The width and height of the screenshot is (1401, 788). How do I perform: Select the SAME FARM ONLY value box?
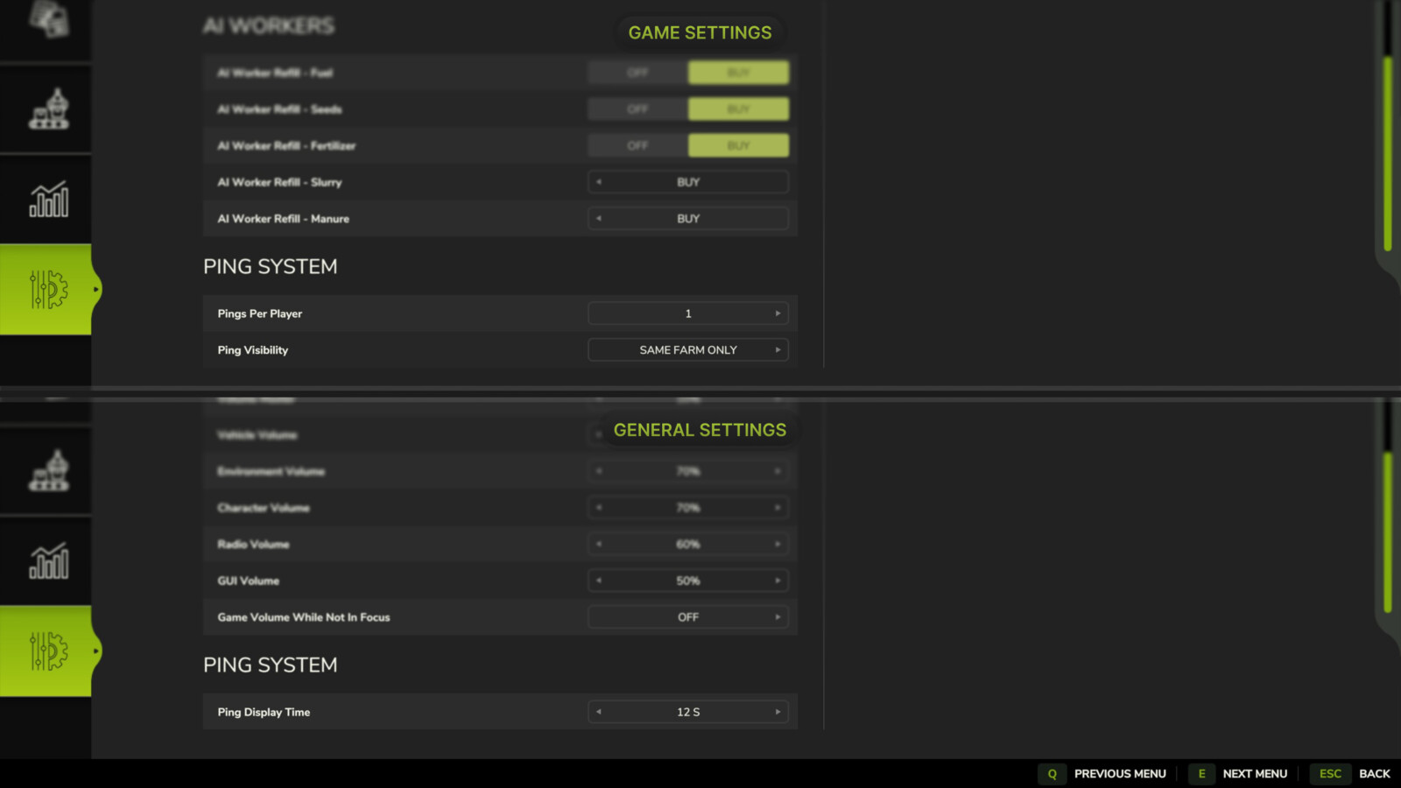tap(688, 350)
